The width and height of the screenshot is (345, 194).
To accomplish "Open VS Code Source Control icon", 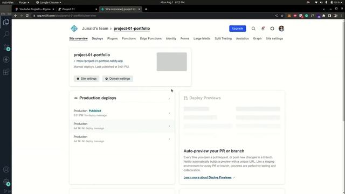I will 6,47.
